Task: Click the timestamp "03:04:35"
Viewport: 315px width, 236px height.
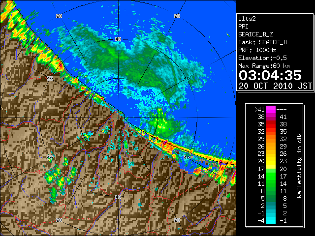Action: tap(270, 75)
